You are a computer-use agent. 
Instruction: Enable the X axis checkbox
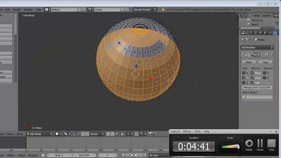coord(244,73)
